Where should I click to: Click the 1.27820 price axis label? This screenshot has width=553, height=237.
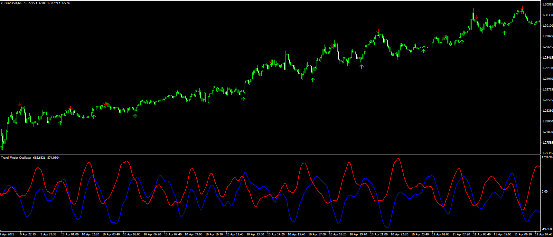click(x=547, y=132)
